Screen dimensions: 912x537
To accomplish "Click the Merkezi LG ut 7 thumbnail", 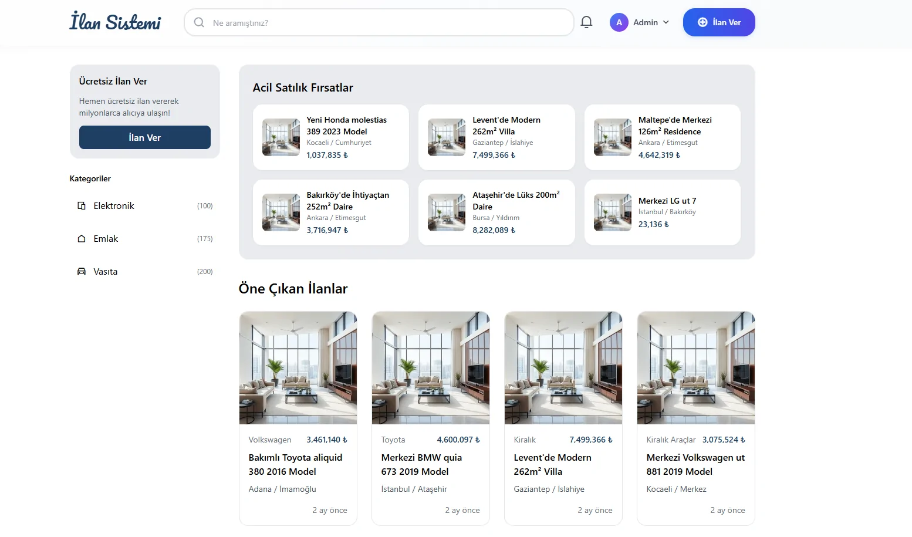I will [612, 212].
